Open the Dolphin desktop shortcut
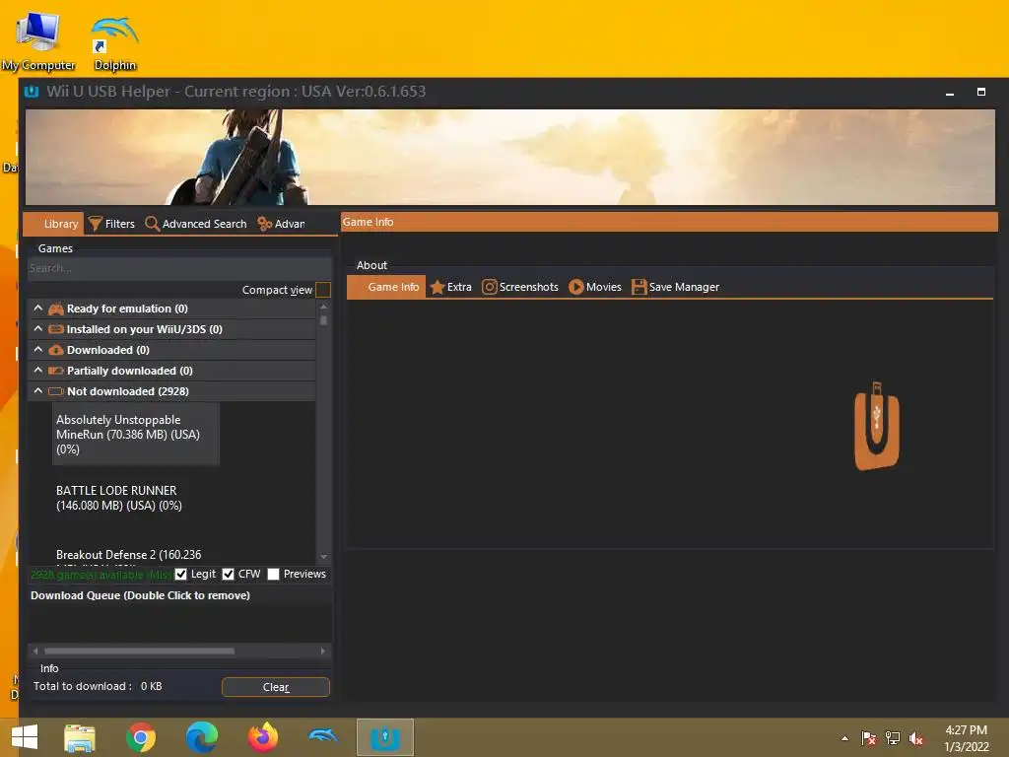Screen dimensions: 1009x757 click(x=114, y=43)
